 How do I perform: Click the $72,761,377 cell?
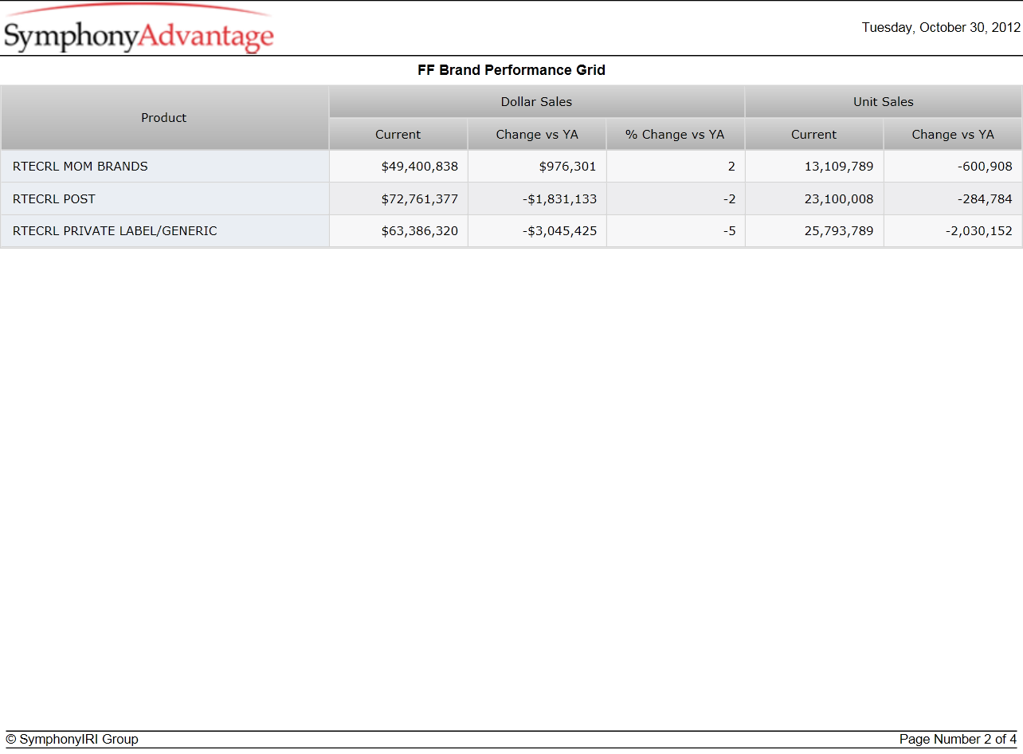tap(398, 199)
